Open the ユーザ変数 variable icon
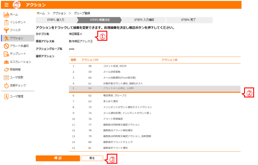 tap(6, 78)
